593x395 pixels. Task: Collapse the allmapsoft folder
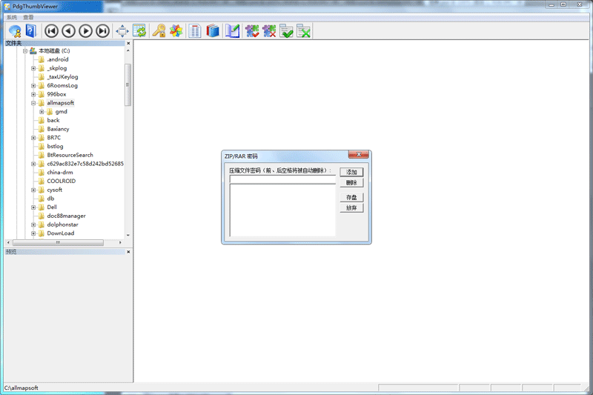(33, 103)
